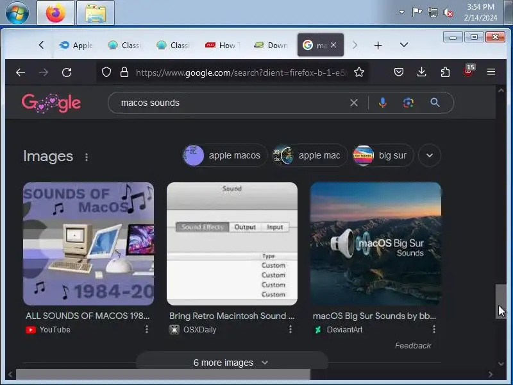The image size is (513, 385).
Task: Click the Firefox taskbar icon
Action: (x=56, y=13)
